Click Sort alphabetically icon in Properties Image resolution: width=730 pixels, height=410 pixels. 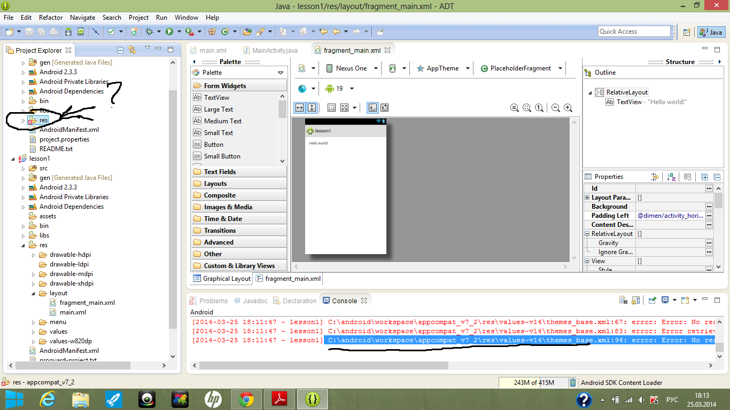tap(672, 177)
